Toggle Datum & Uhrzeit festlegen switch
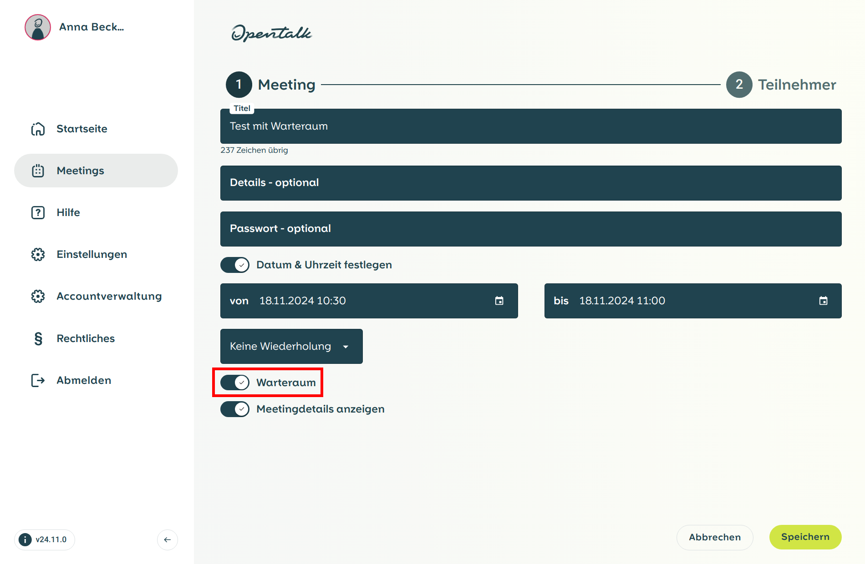Viewport: 865px width, 564px height. pyautogui.click(x=235, y=265)
